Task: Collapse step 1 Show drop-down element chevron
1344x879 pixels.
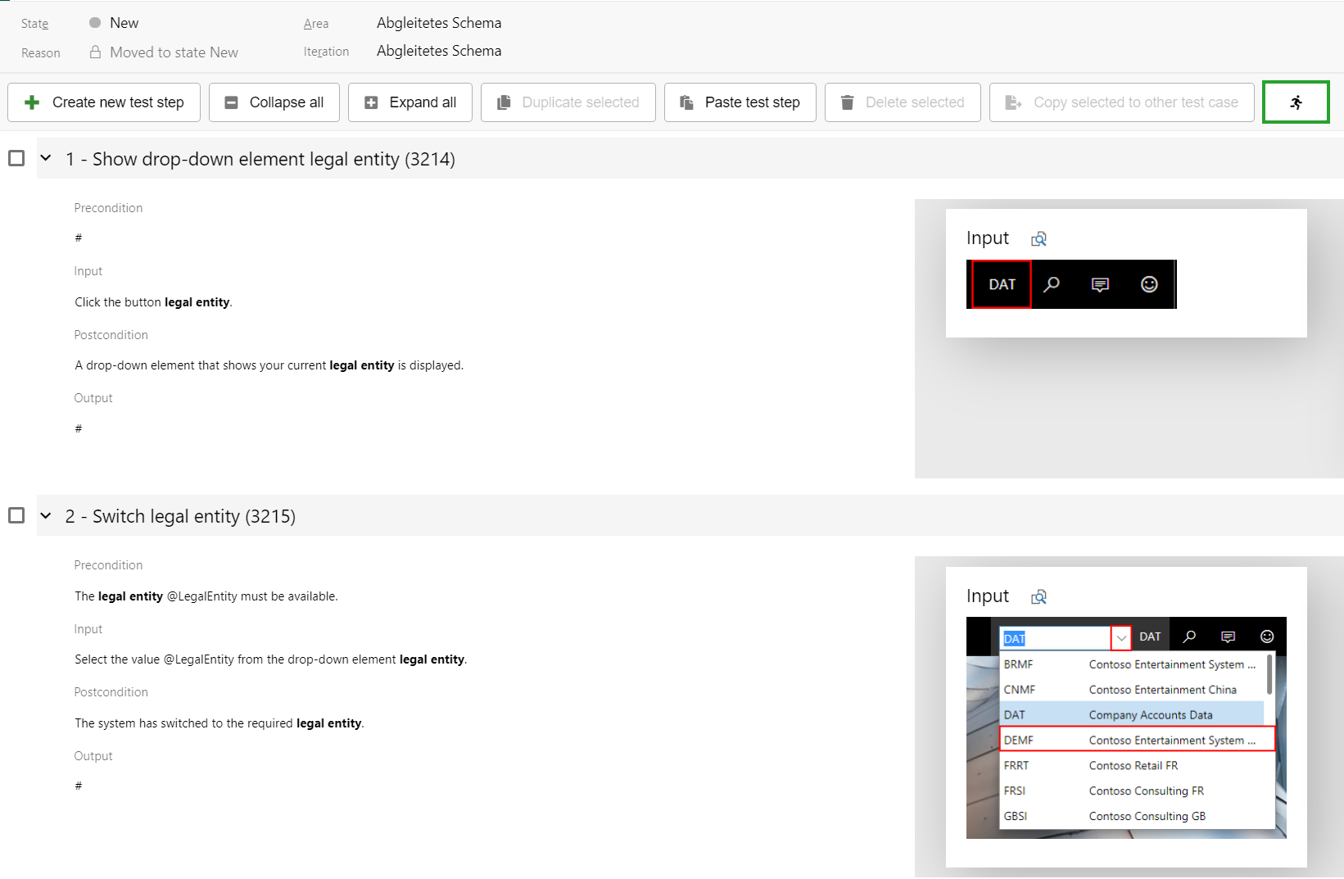Action: click(46, 158)
